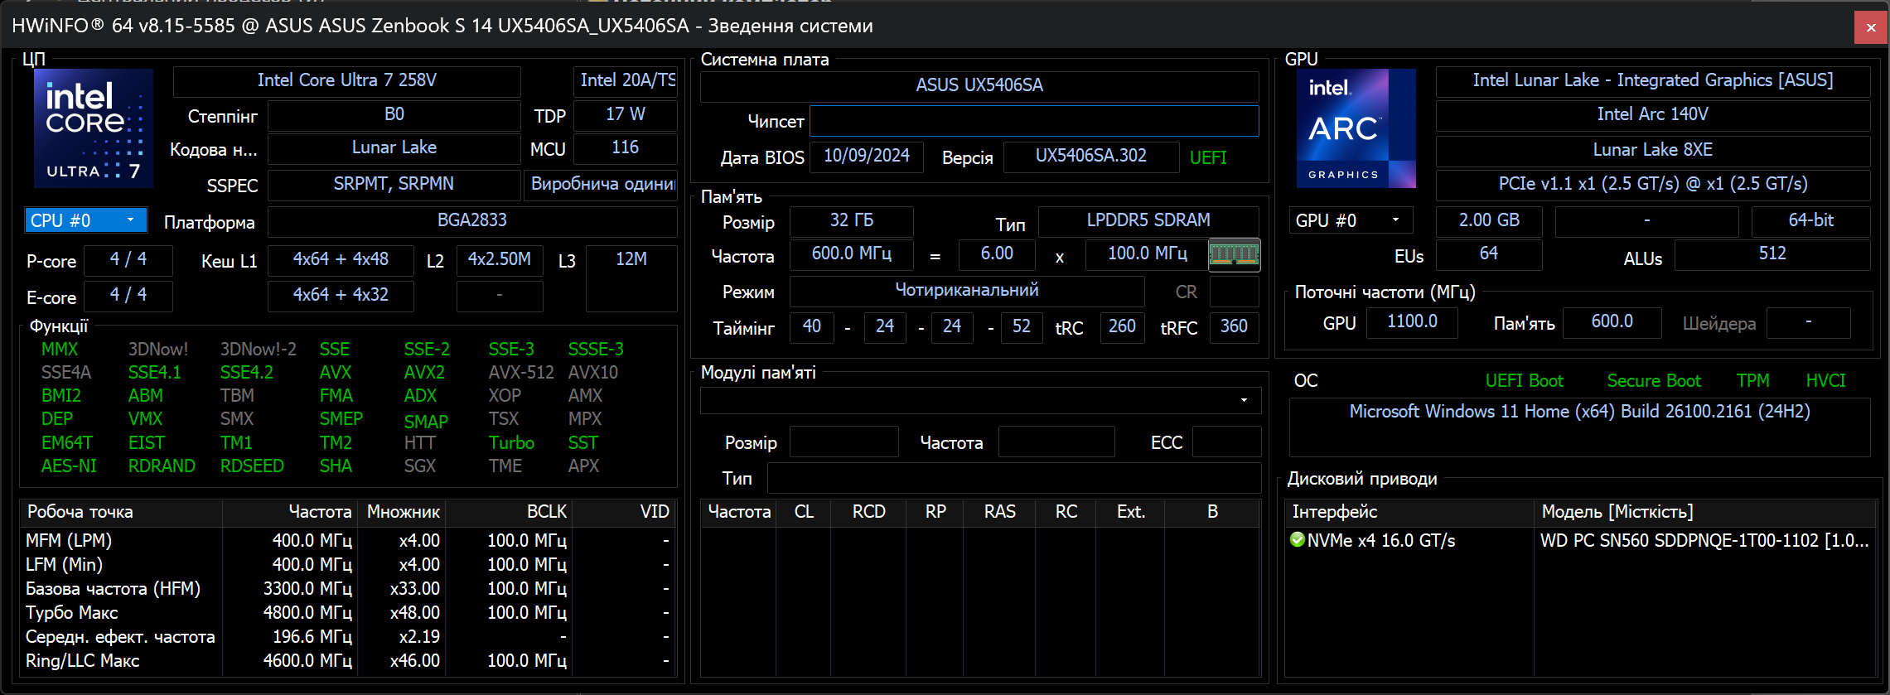This screenshot has width=1890, height=695.
Task: Click the Виробнича одини... field
Action: tap(602, 184)
